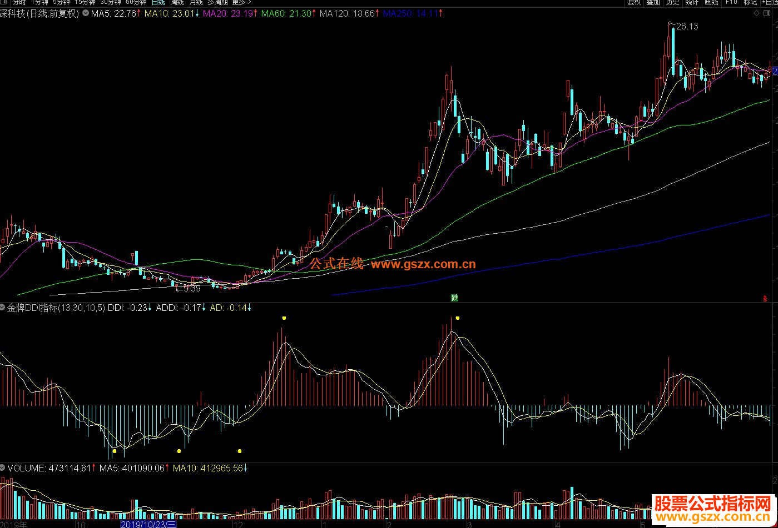The height and width of the screenshot is (528, 778).
Task: Open the F10 company info button
Action: tap(731, 2)
